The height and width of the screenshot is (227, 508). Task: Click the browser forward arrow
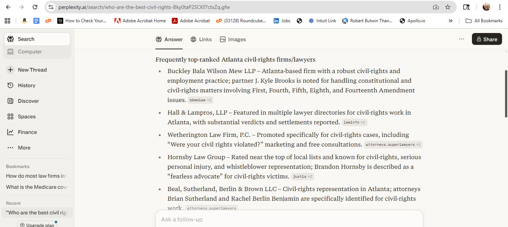pos(22,7)
